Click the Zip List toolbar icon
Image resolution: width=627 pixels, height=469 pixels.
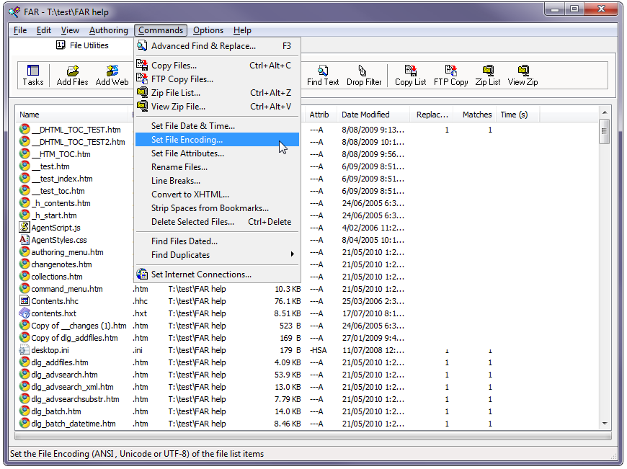[488, 75]
